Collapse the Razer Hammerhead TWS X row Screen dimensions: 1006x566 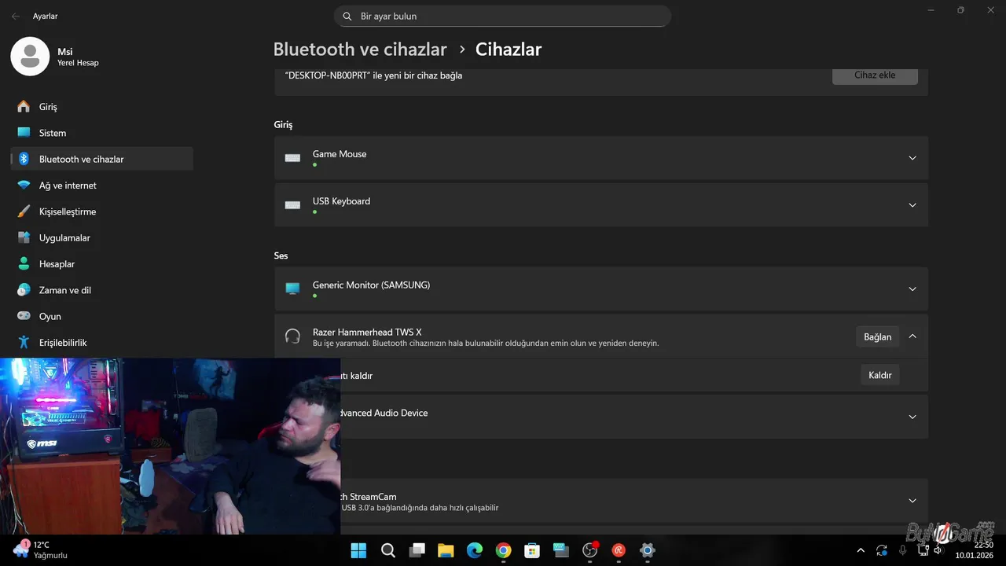pos(912,336)
